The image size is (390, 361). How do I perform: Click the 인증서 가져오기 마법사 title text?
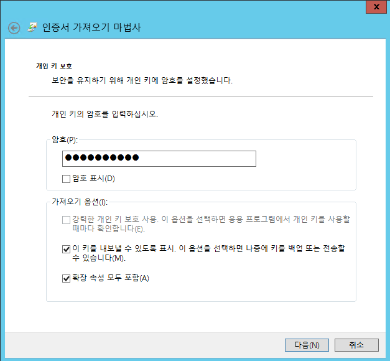click(x=91, y=27)
